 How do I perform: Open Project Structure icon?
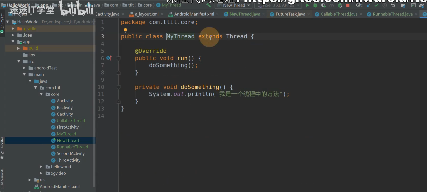tap(403, 5)
